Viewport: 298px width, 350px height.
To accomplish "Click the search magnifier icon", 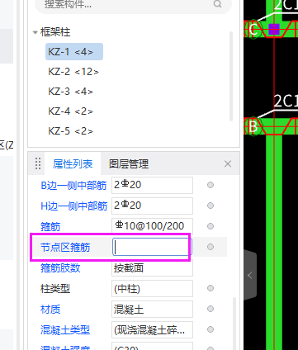I will [217, 4].
